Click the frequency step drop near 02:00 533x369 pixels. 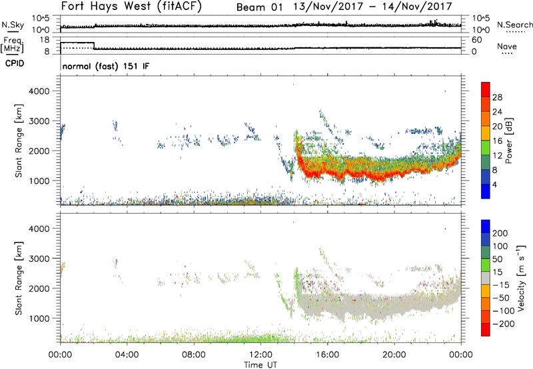click(94, 46)
